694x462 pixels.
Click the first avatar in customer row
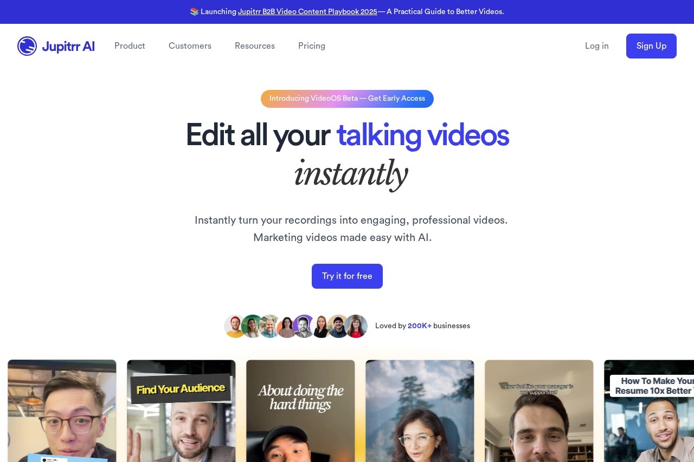coord(234,326)
